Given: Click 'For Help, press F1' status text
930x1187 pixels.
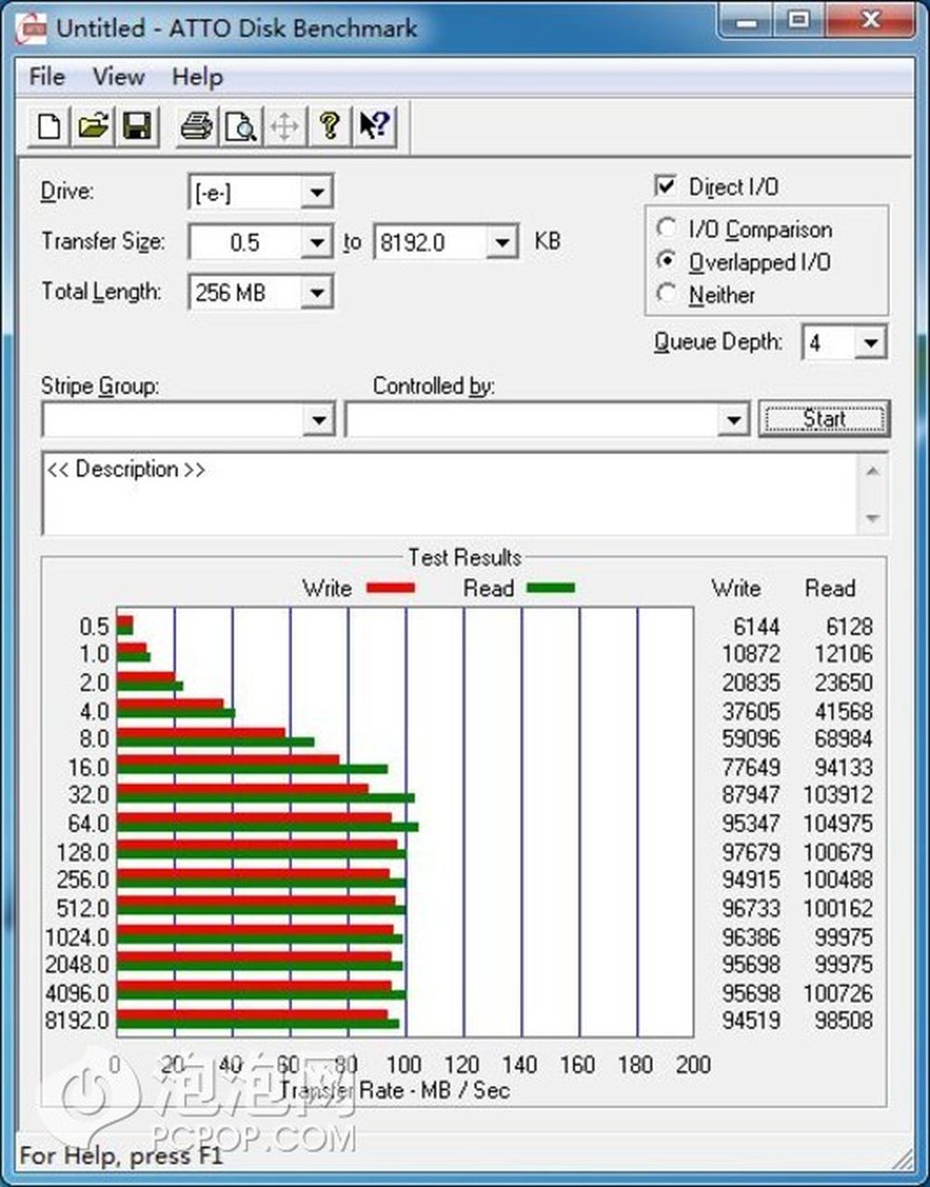Looking at the screenshot, I should pyautogui.click(x=121, y=1156).
